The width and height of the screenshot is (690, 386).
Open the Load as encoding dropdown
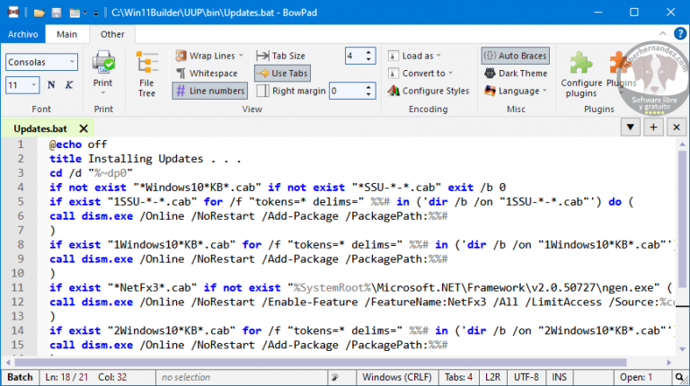coord(414,56)
